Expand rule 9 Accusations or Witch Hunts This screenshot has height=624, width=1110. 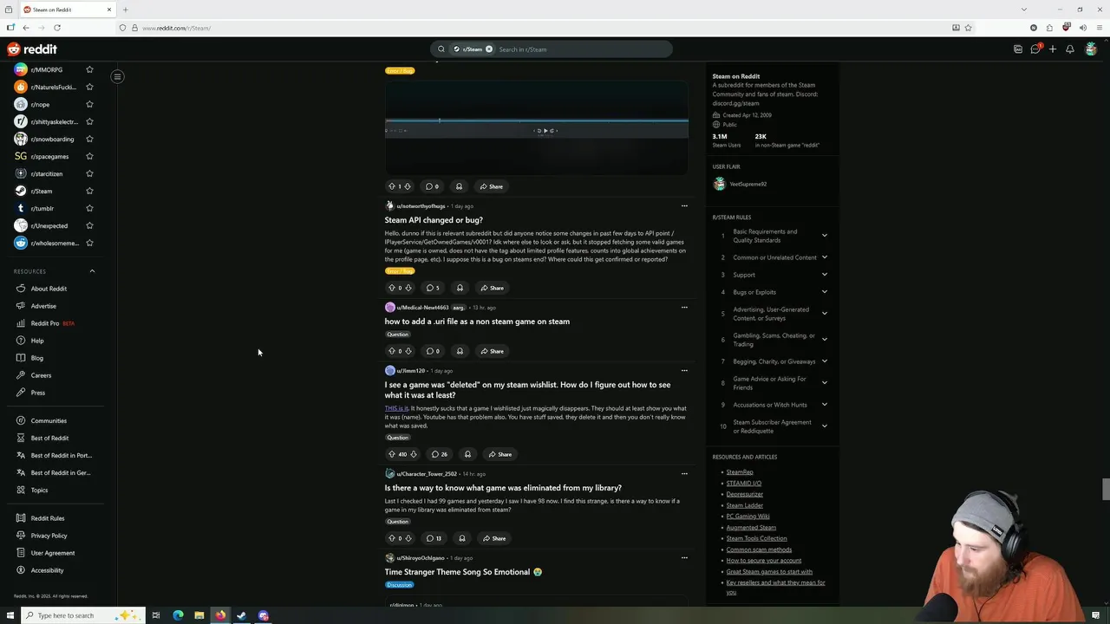point(824,405)
